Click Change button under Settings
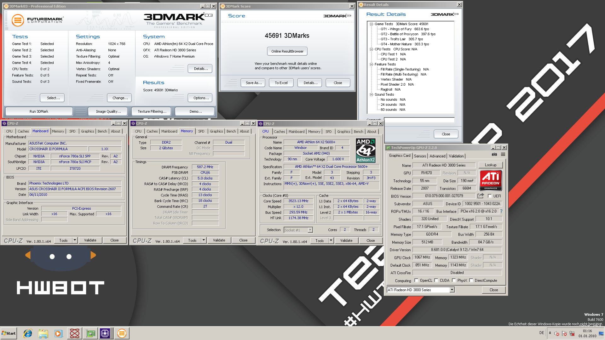 120,98
